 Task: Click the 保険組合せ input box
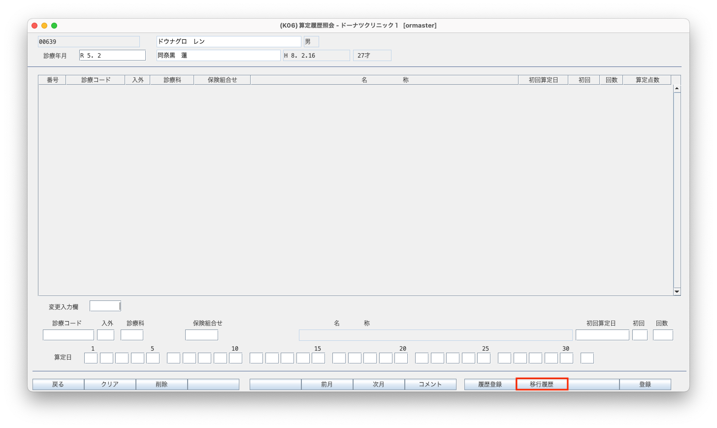click(201, 334)
